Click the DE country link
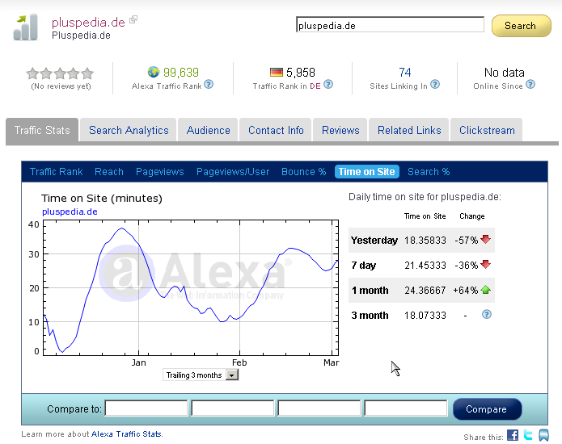The image size is (562, 444). point(315,86)
